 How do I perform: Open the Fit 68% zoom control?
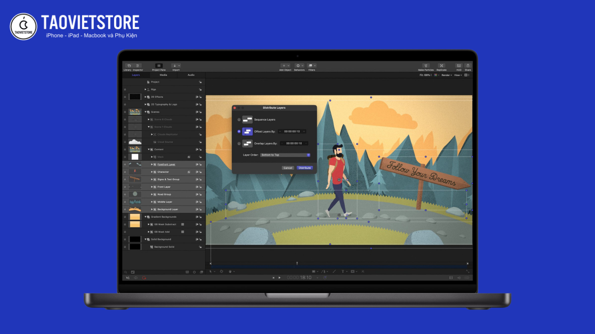[x=426, y=75]
